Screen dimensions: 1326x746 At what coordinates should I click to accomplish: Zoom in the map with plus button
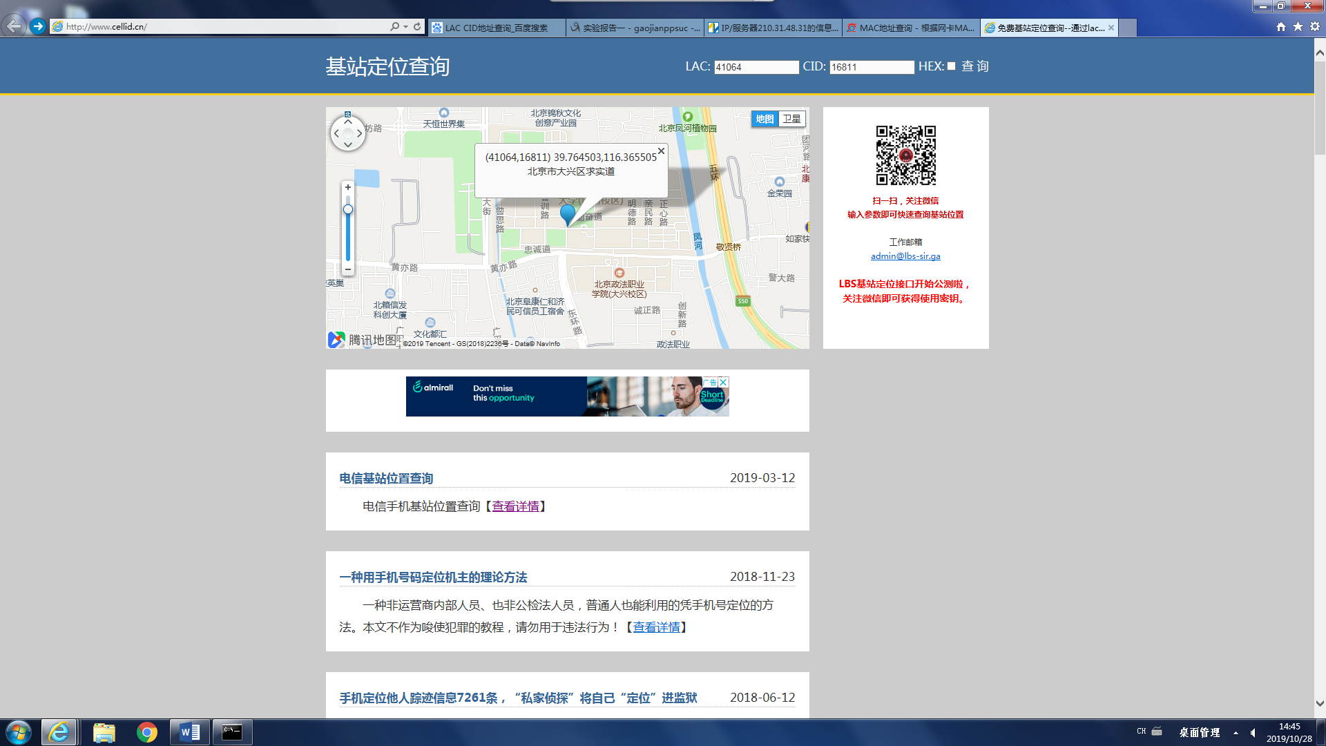pyautogui.click(x=348, y=187)
